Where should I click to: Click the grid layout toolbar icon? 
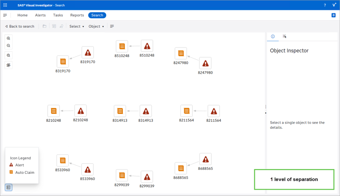tap(54, 26)
